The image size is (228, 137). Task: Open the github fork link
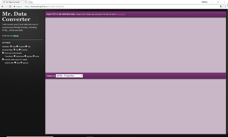[x=16, y=36]
